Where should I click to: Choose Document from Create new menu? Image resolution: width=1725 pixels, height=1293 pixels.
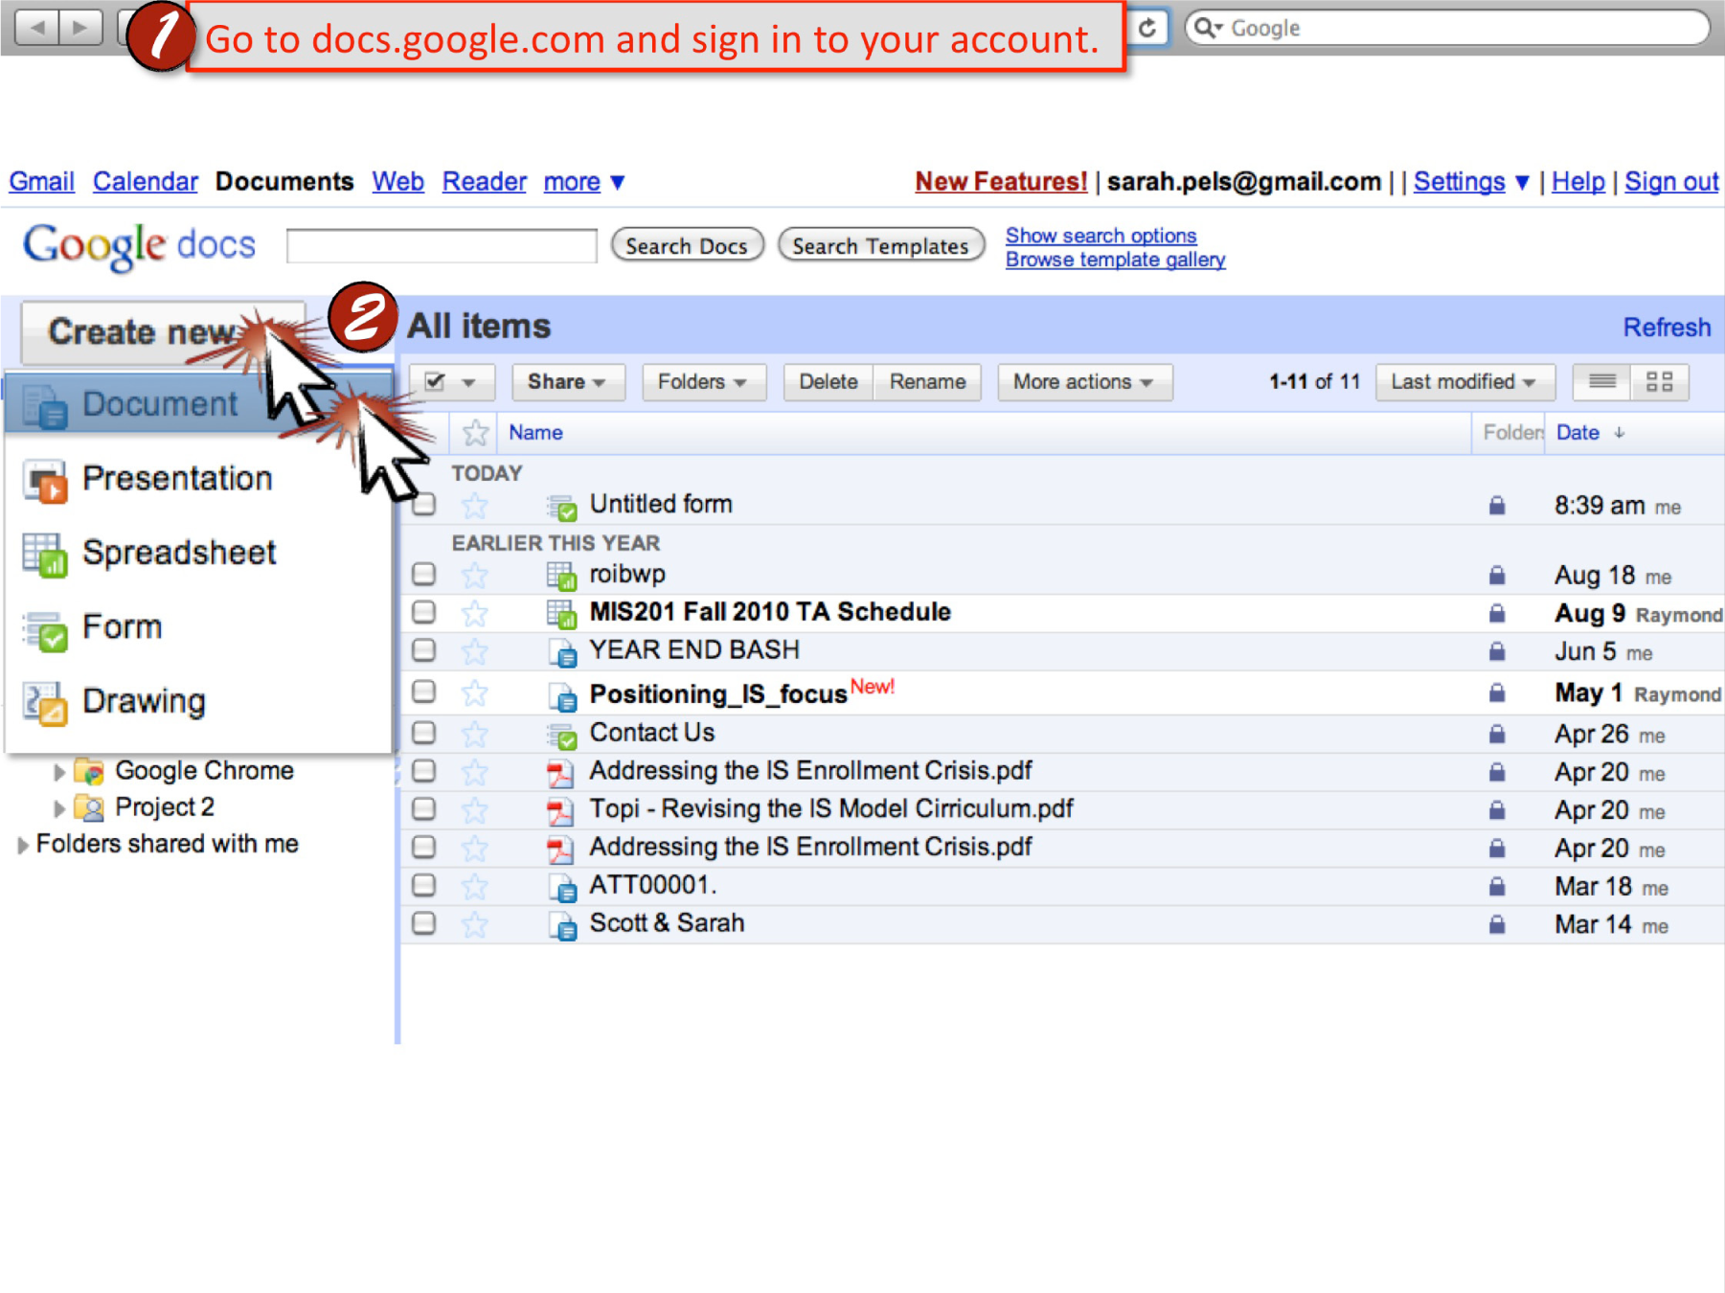coord(198,403)
